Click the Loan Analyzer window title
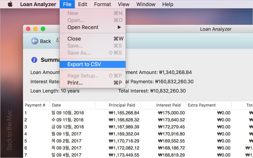The image size is (253, 158). 216,29
